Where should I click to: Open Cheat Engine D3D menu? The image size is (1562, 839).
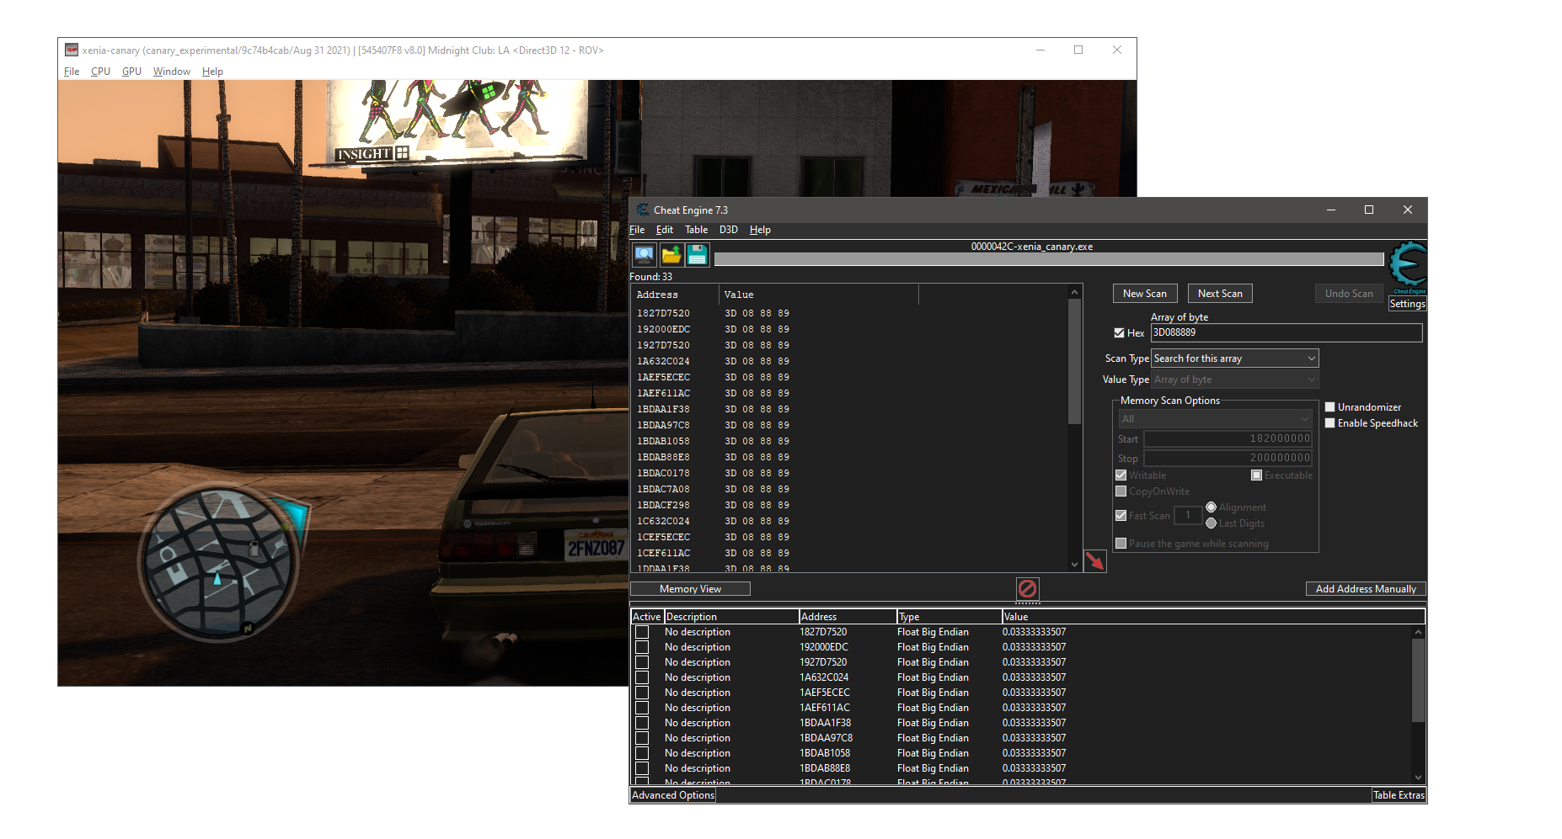[x=729, y=230]
